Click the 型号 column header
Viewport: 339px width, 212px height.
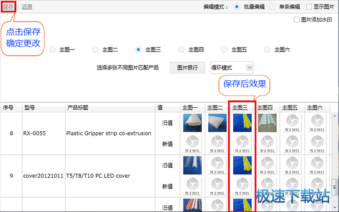coord(43,107)
